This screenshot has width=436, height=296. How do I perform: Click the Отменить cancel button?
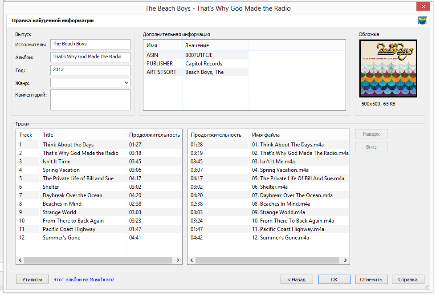click(x=371, y=280)
